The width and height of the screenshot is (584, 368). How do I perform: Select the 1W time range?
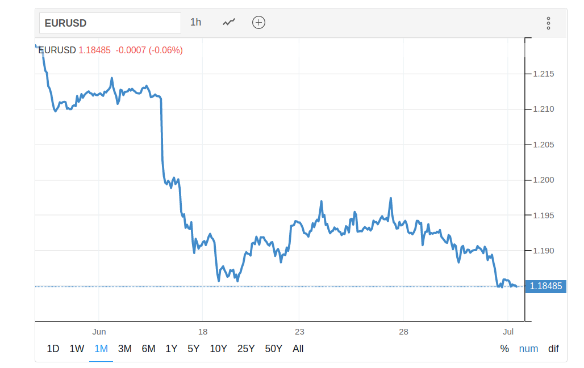click(x=77, y=349)
